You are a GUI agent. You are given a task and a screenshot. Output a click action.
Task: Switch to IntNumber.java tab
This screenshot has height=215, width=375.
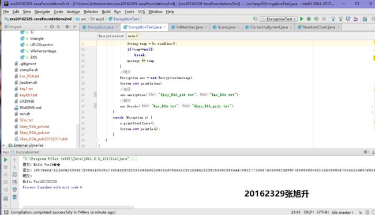click(189, 27)
